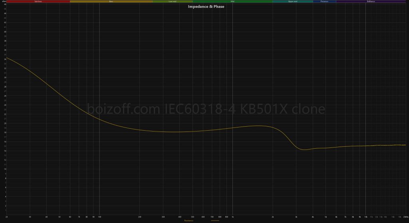The height and width of the screenshot is (223, 409).
Task: Click the 10k frequency axis label
Action: 365,217
